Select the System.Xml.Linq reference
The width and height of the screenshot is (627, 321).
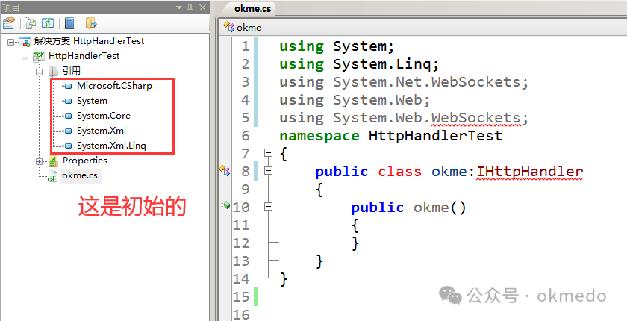click(x=111, y=146)
